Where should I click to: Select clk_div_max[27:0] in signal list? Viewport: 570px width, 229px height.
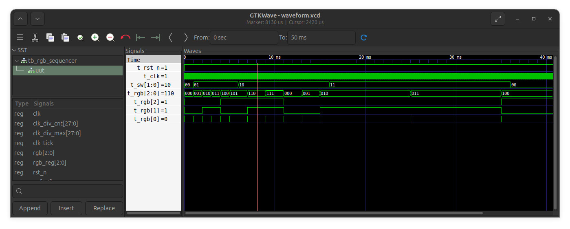[68, 133]
